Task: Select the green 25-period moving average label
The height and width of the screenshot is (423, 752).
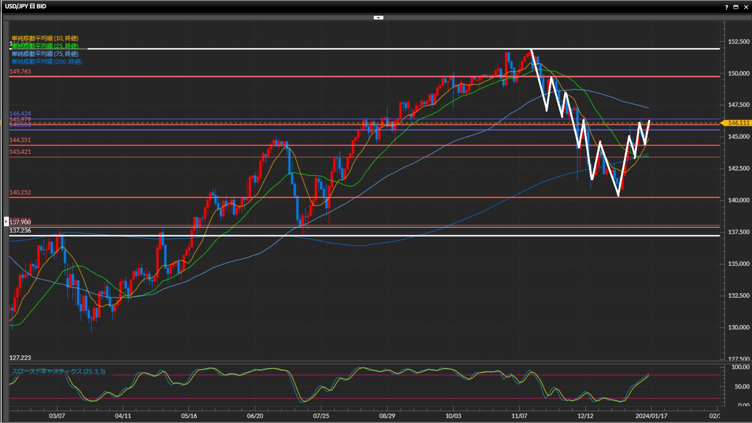Action: pyautogui.click(x=45, y=46)
